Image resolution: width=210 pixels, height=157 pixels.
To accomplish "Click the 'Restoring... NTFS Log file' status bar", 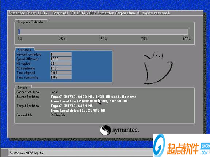I will (x=80, y=153).
